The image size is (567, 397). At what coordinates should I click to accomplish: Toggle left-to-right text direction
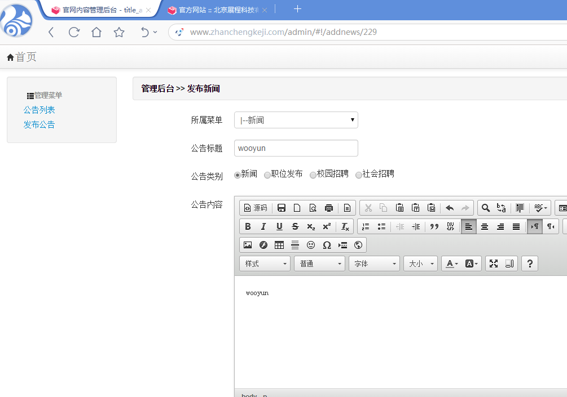(535, 226)
